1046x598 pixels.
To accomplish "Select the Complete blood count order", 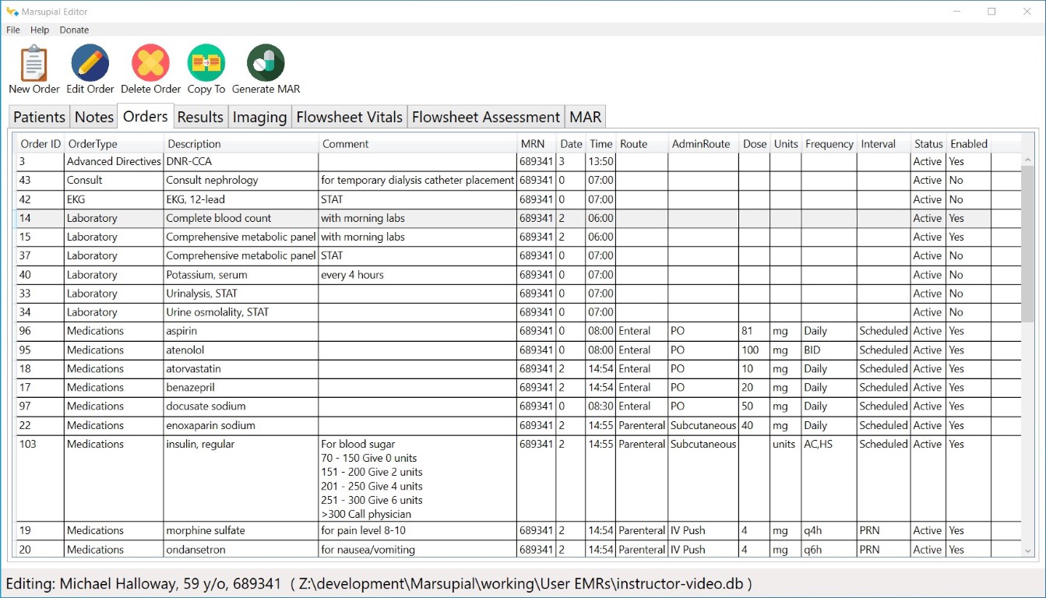I will point(519,218).
